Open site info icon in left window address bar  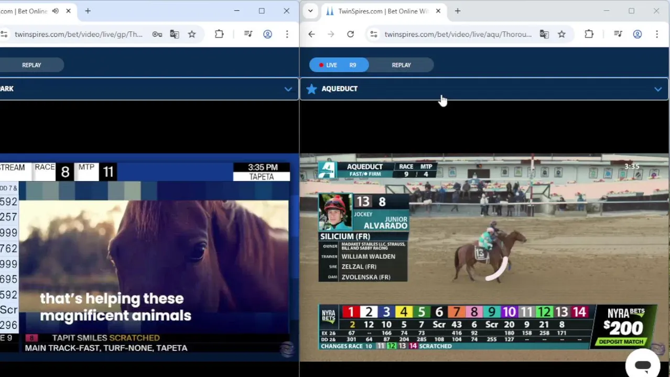[x=4, y=34]
